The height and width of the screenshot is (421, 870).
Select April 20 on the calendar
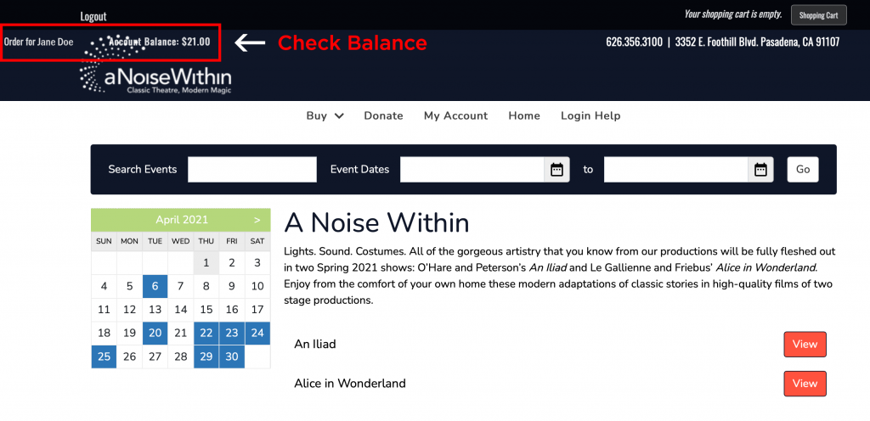pyautogui.click(x=155, y=334)
